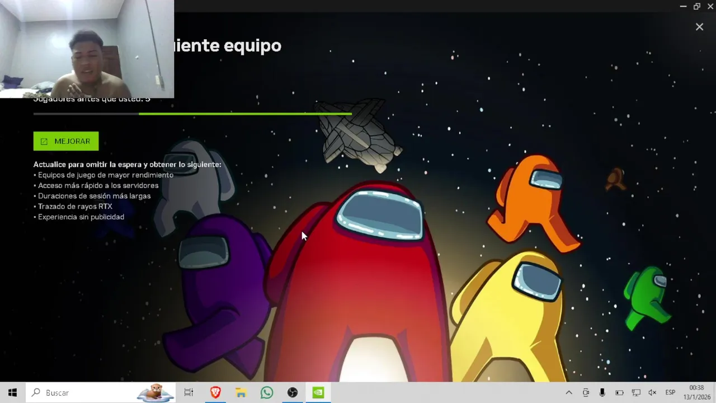Click the Meet Now camera tray icon
Viewport: 716px width, 403px height.
click(x=586, y=392)
